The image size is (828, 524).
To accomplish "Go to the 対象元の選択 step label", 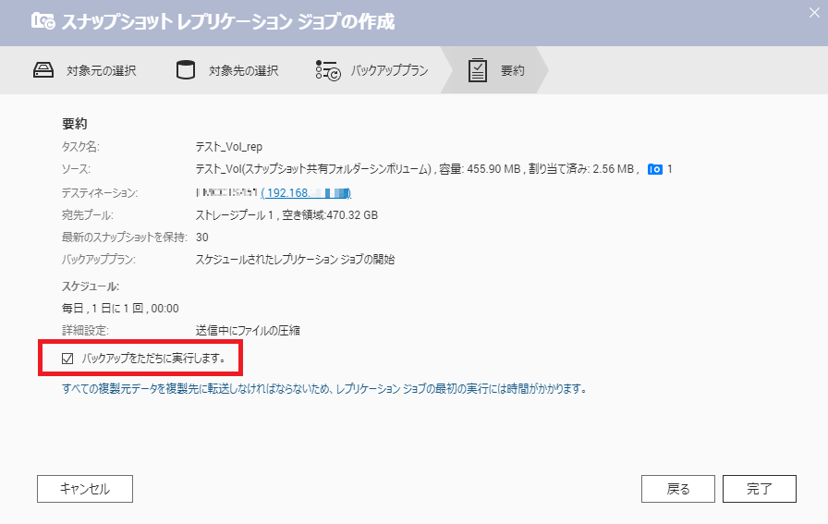I will click(101, 71).
